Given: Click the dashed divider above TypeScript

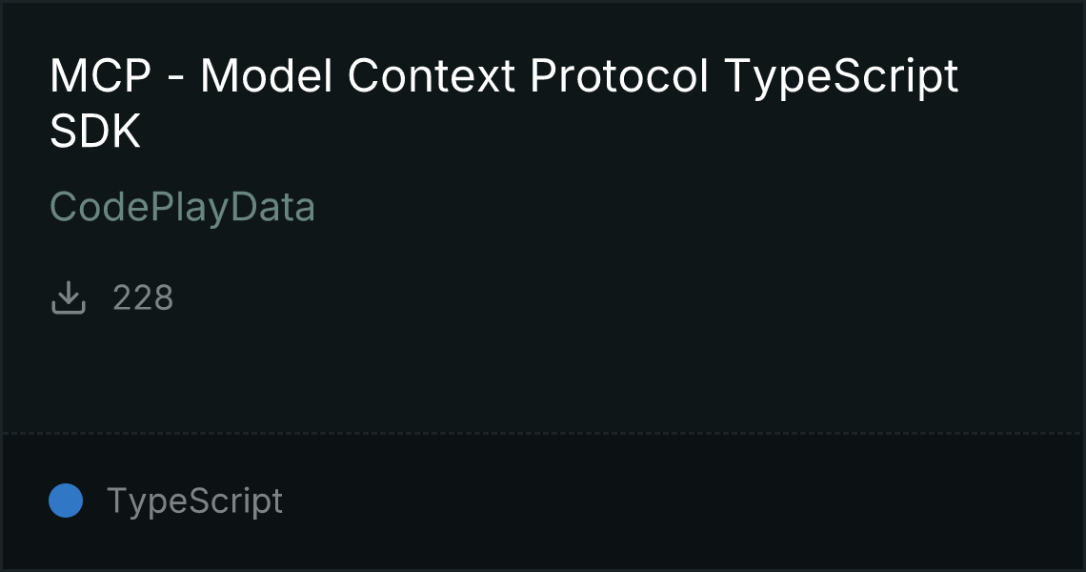Looking at the screenshot, I should (543, 434).
